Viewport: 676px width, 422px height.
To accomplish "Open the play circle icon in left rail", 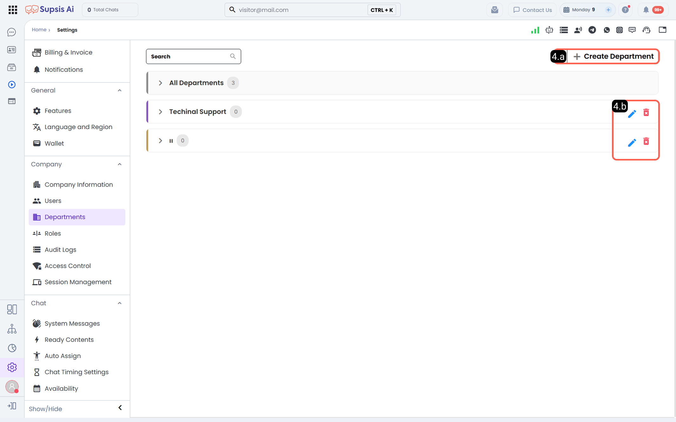I will (12, 85).
